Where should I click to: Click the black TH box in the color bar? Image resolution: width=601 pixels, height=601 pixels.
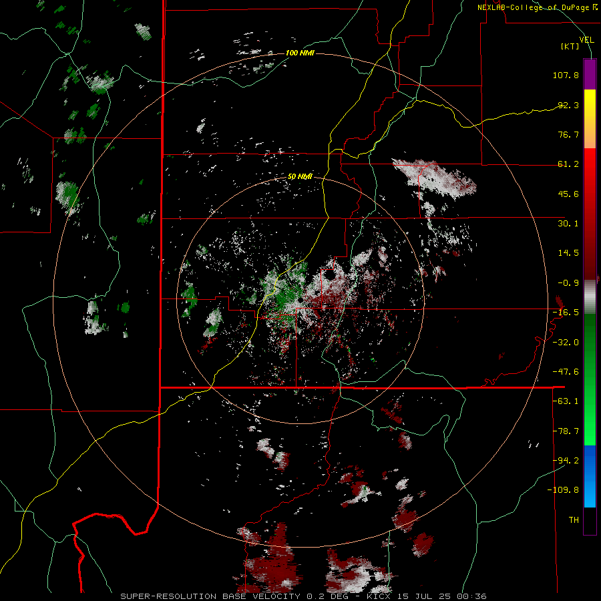pos(590,520)
